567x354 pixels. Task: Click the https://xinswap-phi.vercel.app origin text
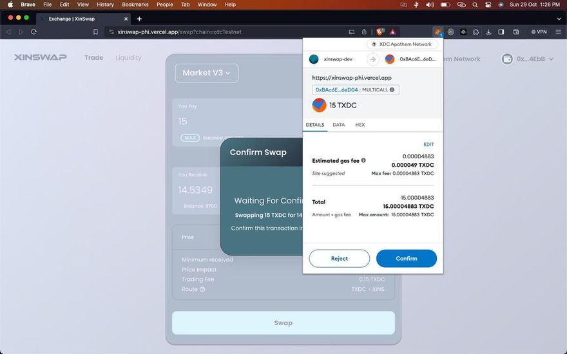[x=352, y=78]
